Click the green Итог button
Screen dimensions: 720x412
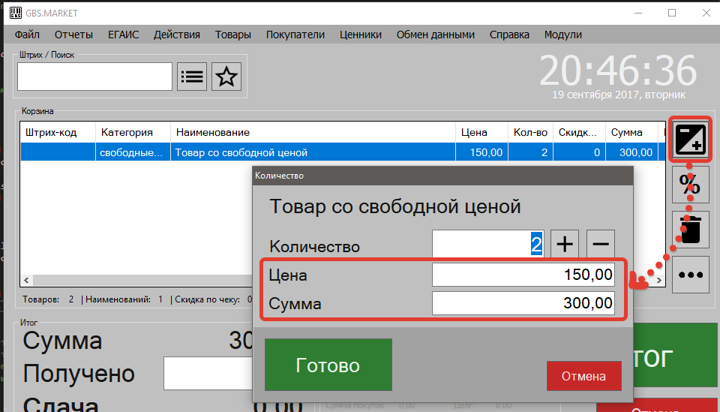[x=675, y=356]
